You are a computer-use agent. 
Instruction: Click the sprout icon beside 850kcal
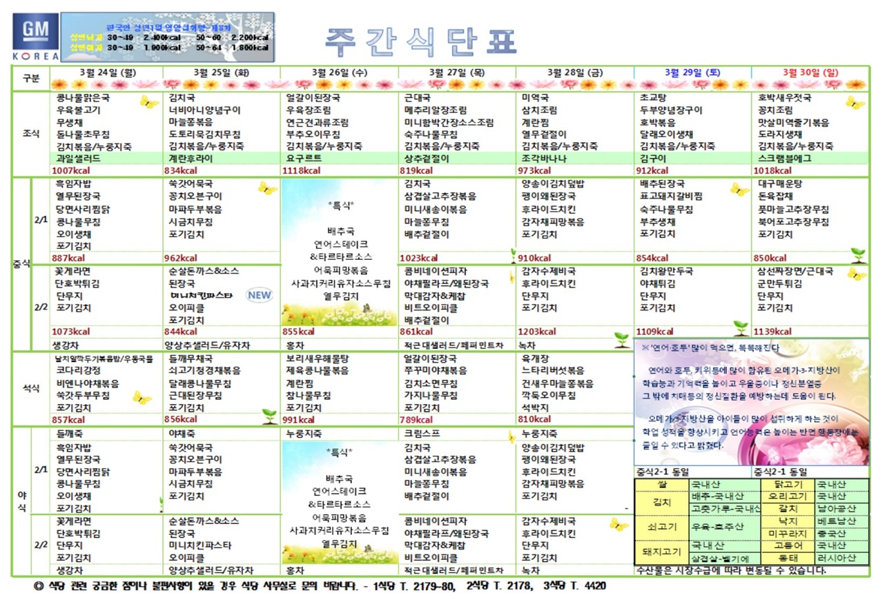(857, 254)
